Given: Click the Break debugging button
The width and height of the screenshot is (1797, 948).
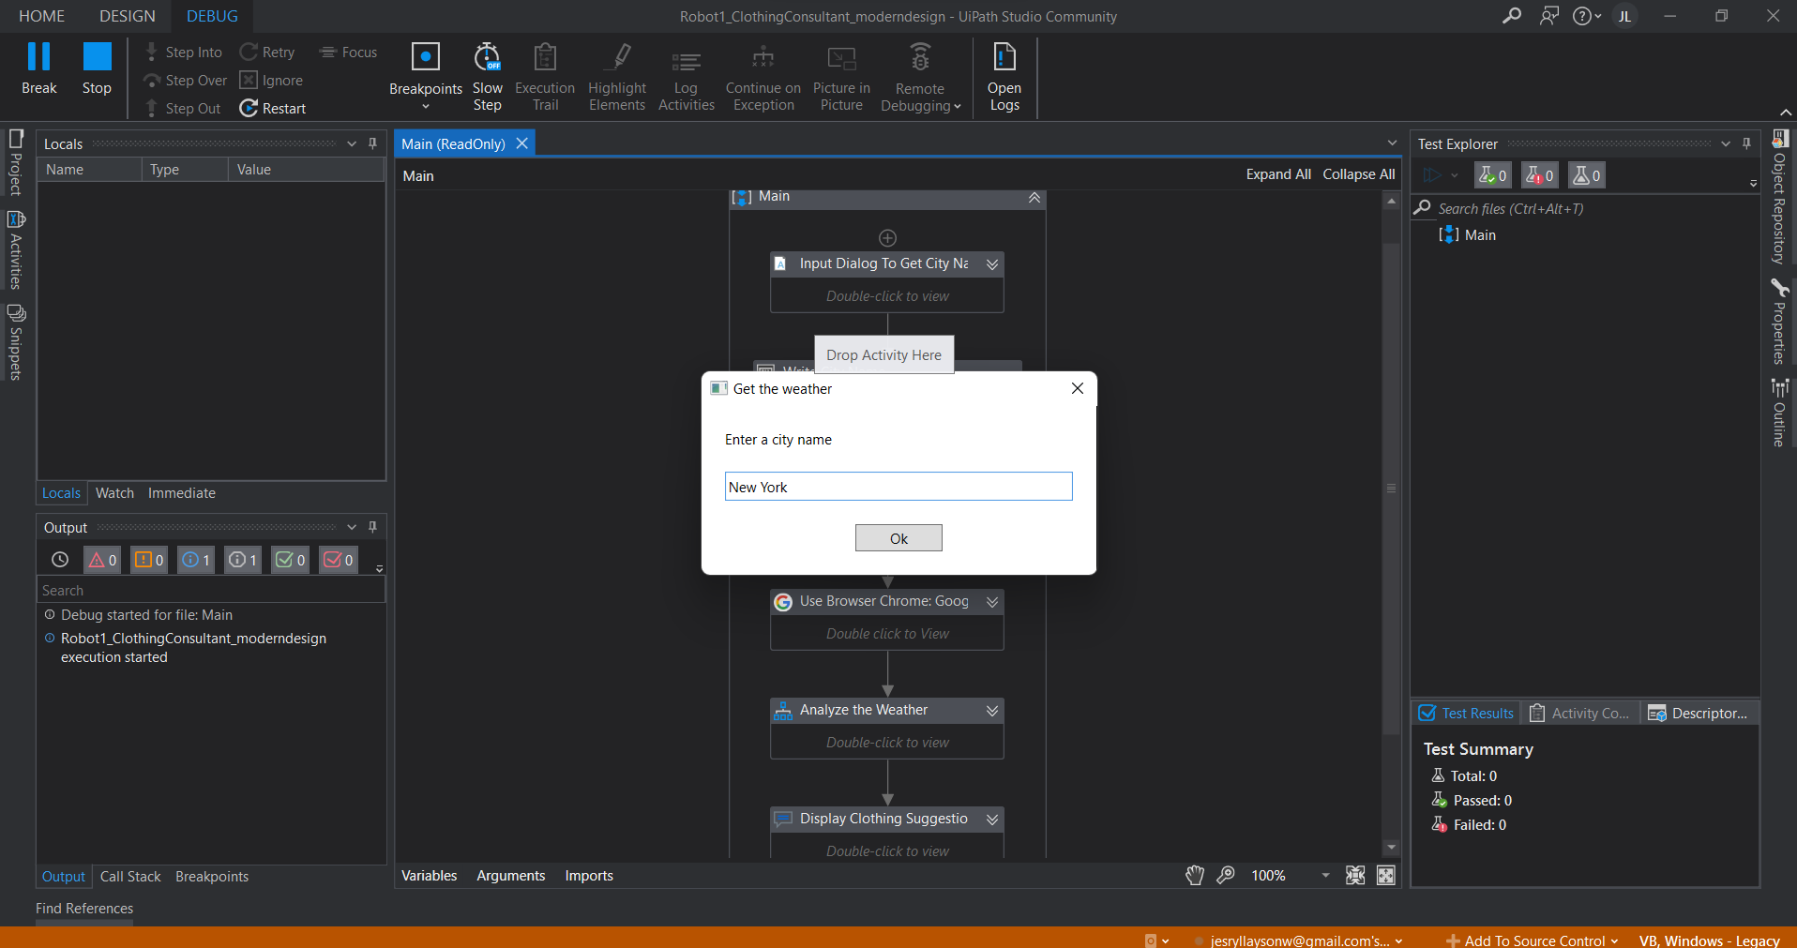Looking at the screenshot, I should [x=39, y=68].
